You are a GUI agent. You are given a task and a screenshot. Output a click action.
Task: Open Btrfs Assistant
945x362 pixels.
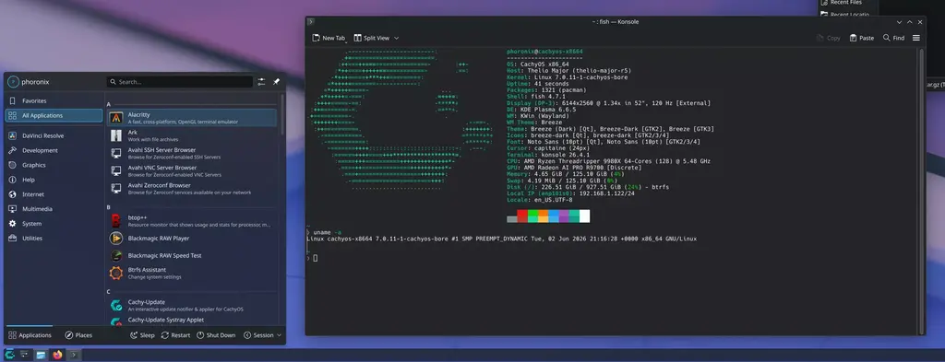(x=192, y=273)
